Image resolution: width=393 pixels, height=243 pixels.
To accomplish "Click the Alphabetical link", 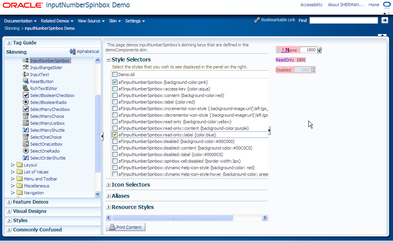I will point(88,51).
